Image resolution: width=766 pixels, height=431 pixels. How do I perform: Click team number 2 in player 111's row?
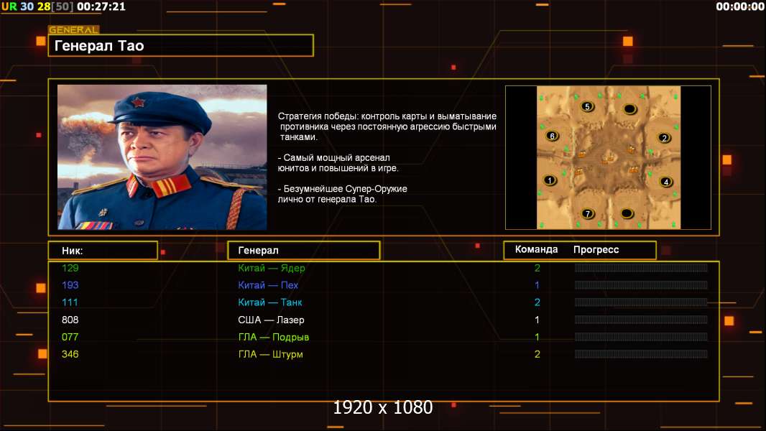tap(537, 302)
